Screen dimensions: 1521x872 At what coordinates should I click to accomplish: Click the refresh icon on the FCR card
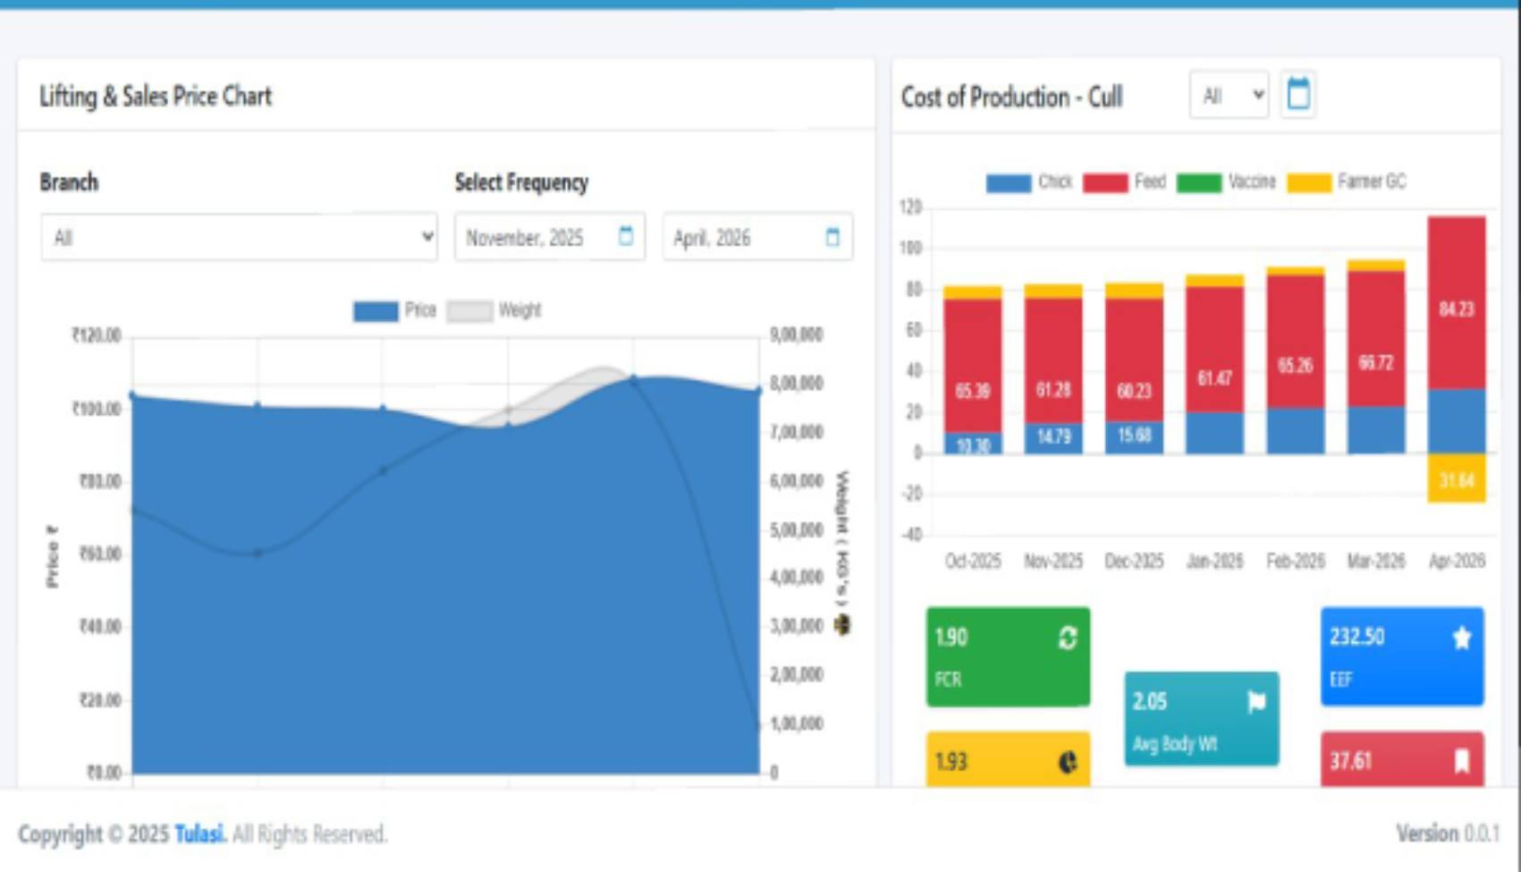[1069, 639]
